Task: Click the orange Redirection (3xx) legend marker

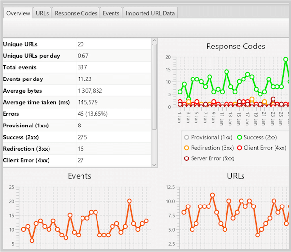Action: [x=186, y=148]
